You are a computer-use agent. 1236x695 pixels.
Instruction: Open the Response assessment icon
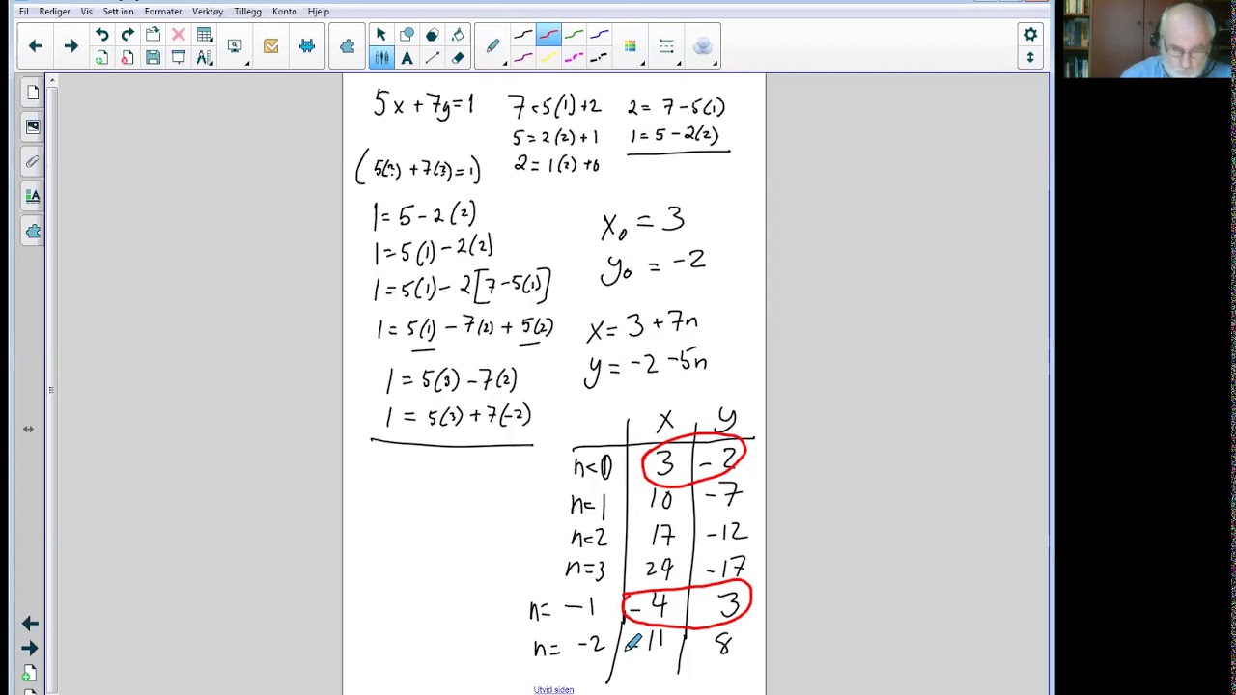coord(270,46)
